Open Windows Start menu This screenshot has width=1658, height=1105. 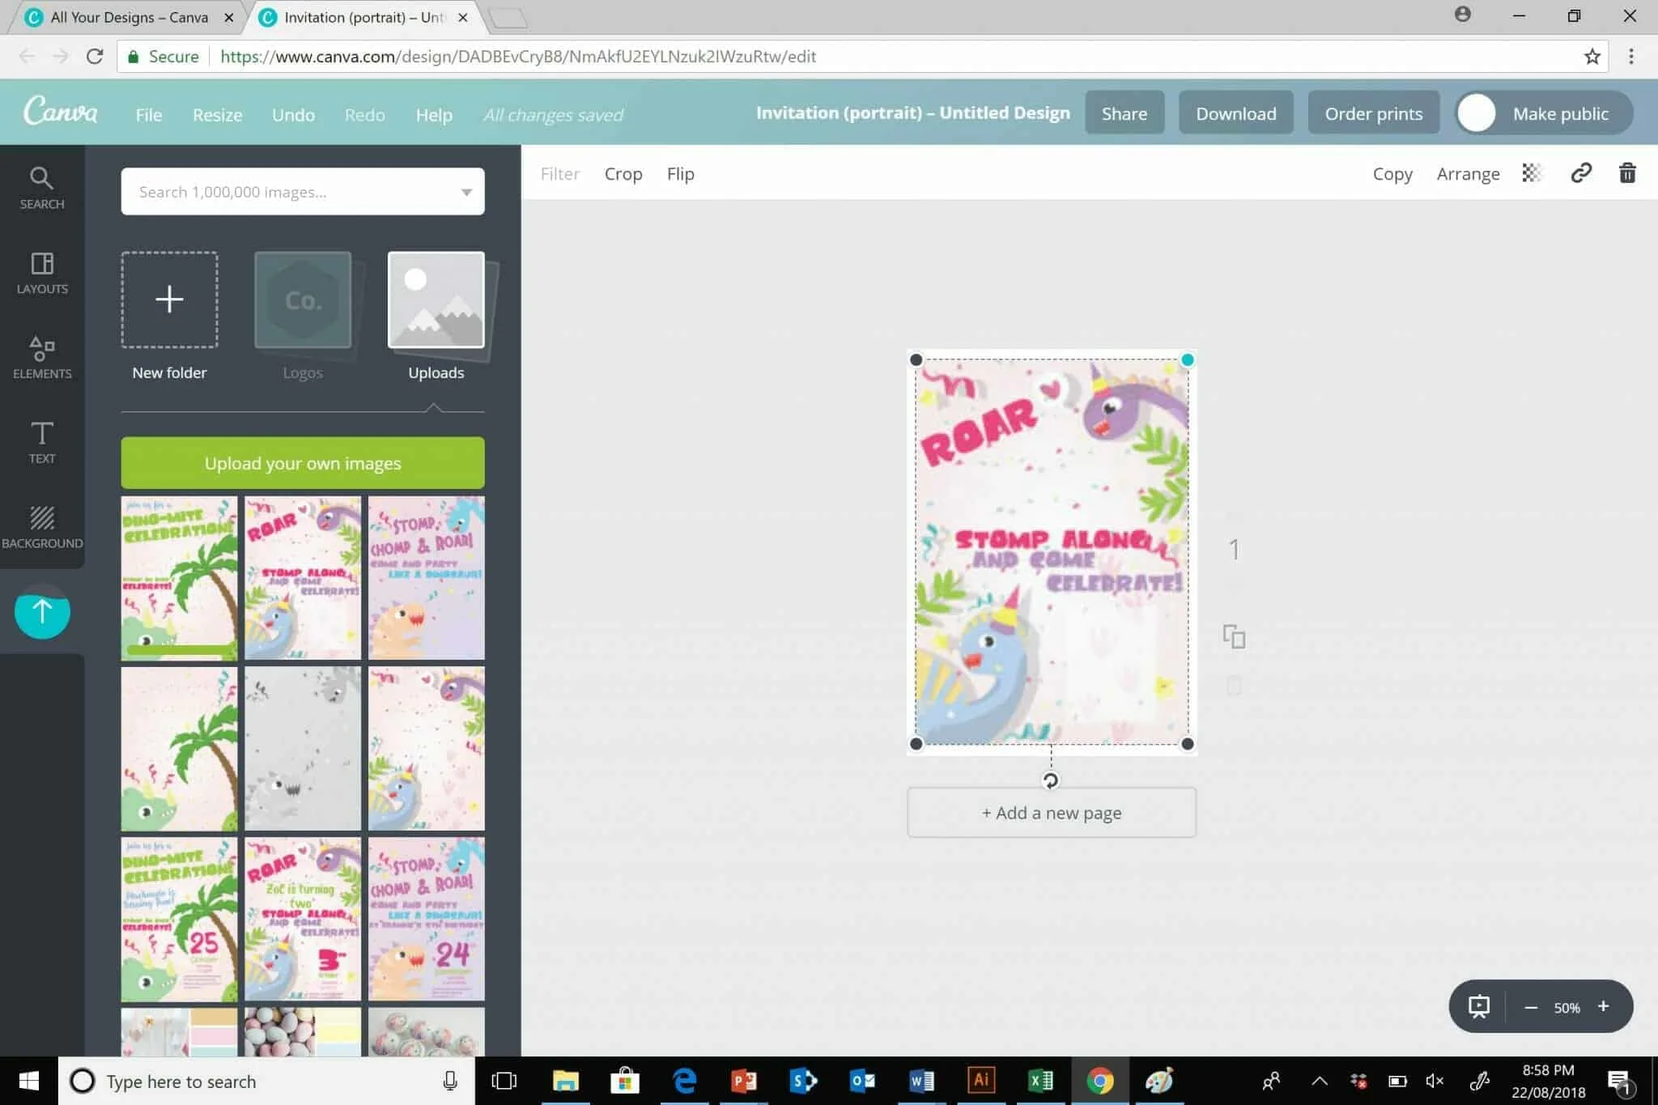tap(29, 1081)
